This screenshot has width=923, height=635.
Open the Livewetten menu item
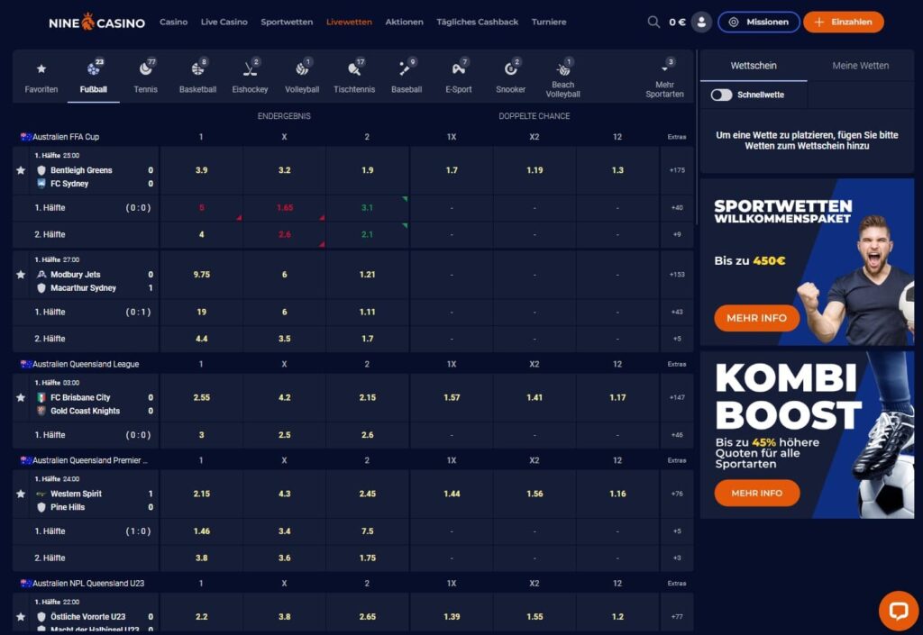click(x=349, y=22)
